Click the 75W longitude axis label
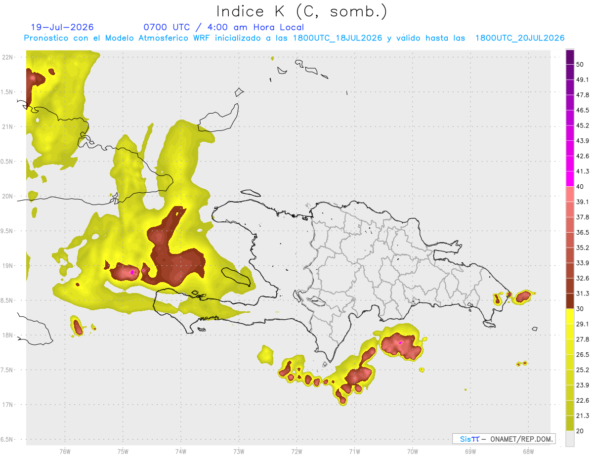Viewport: 593px width, 458px height. 123,451
